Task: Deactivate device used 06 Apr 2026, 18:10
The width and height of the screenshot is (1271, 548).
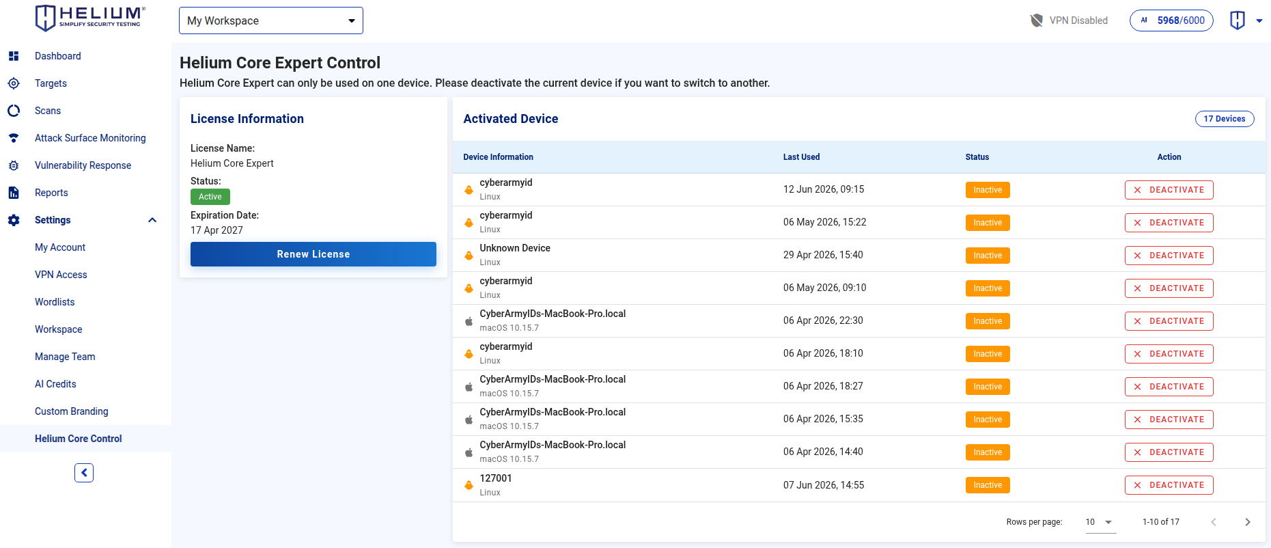Action: (1169, 354)
